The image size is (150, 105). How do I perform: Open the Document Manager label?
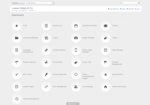tap(30, 38)
